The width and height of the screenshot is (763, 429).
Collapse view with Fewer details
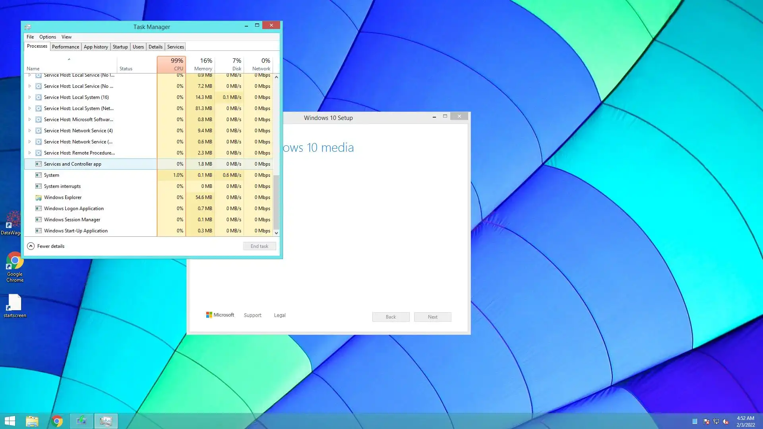click(x=46, y=246)
